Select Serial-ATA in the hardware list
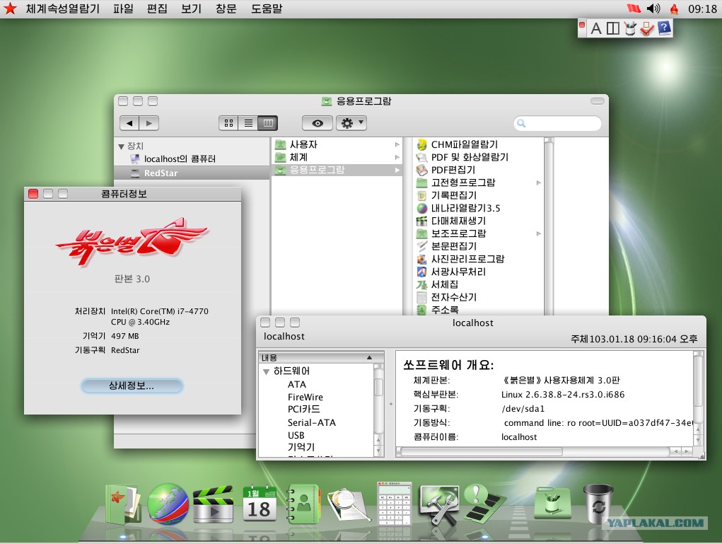The width and height of the screenshot is (722, 544). click(x=312, y=422)
